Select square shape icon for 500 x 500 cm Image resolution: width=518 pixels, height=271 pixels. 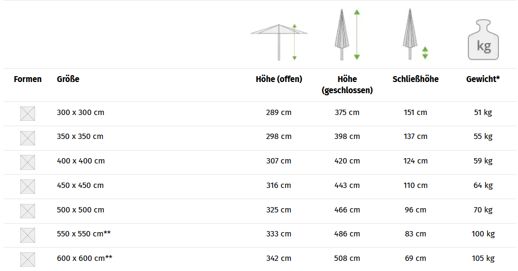tap(27, 211)
